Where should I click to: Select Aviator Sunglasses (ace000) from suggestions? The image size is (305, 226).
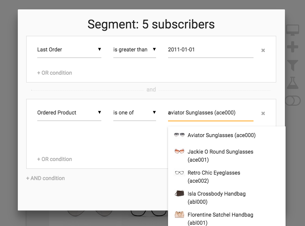(x=221, y=135)
